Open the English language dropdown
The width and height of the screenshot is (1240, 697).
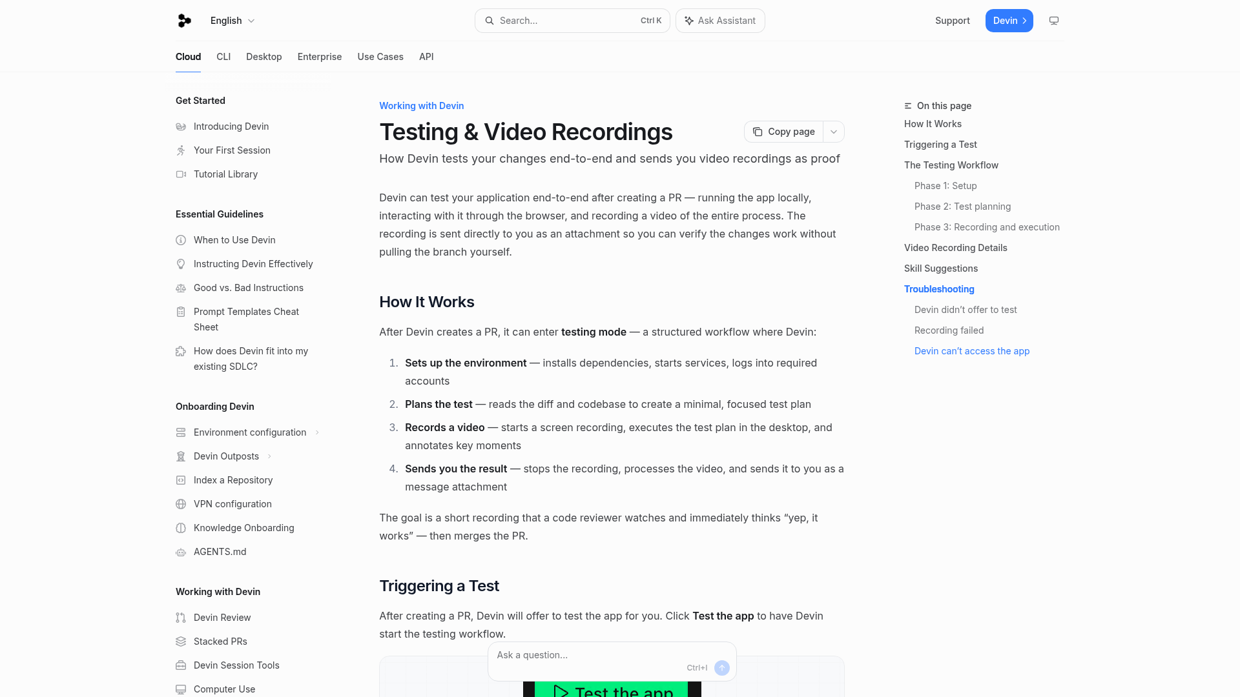[x=232, y=21]
